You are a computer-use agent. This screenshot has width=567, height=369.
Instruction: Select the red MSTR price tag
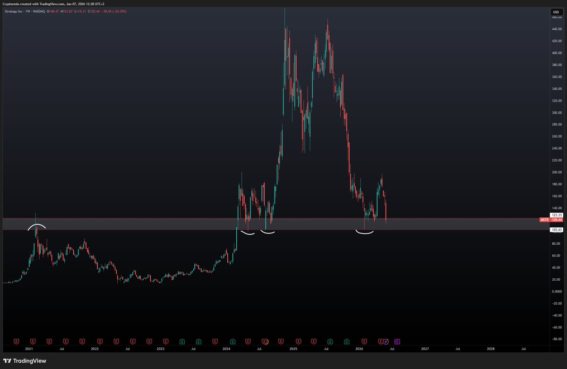point(544,220)
